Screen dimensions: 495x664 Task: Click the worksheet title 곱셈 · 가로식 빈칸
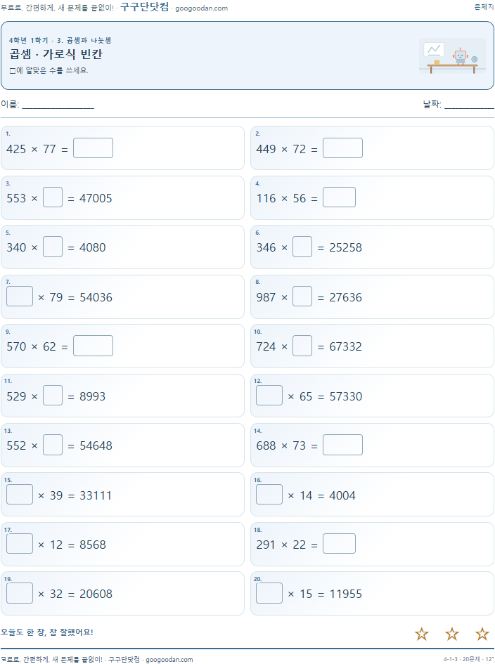[x=56, y=54]
